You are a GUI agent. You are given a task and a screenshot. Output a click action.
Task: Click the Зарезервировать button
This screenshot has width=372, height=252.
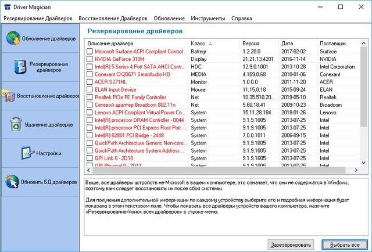pyautogui.click(x=291, y=244)
